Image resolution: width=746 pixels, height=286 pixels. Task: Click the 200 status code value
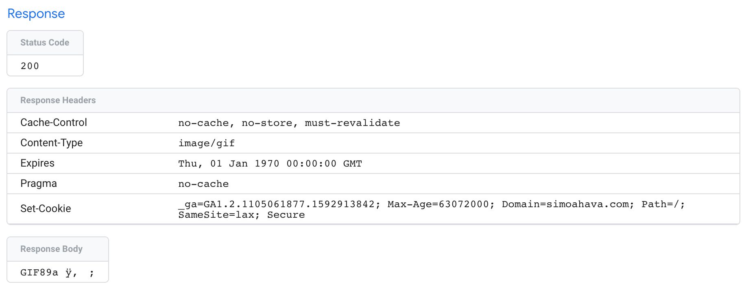30,66
